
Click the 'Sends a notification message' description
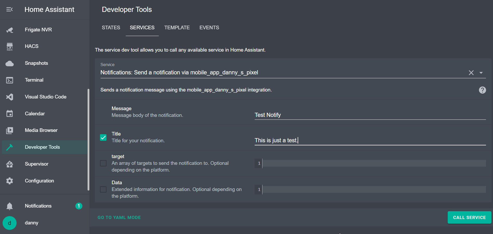(186, 90)
